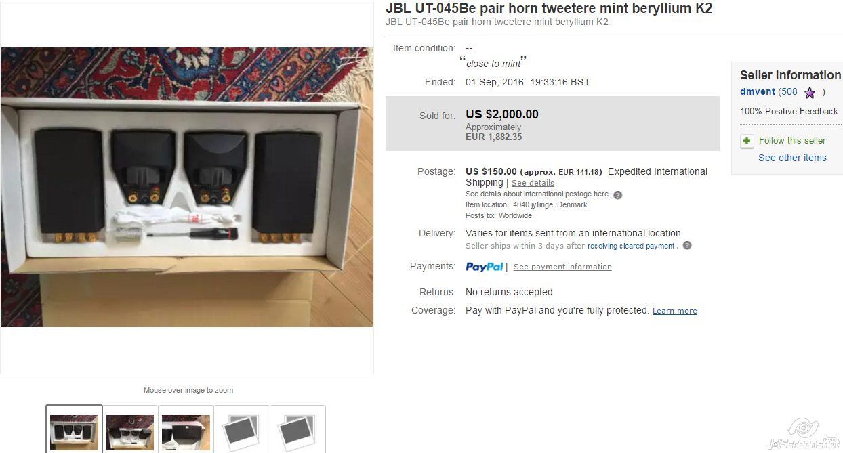Select the fifth placeholder photo thumbnail

click(x=297, y=429)
